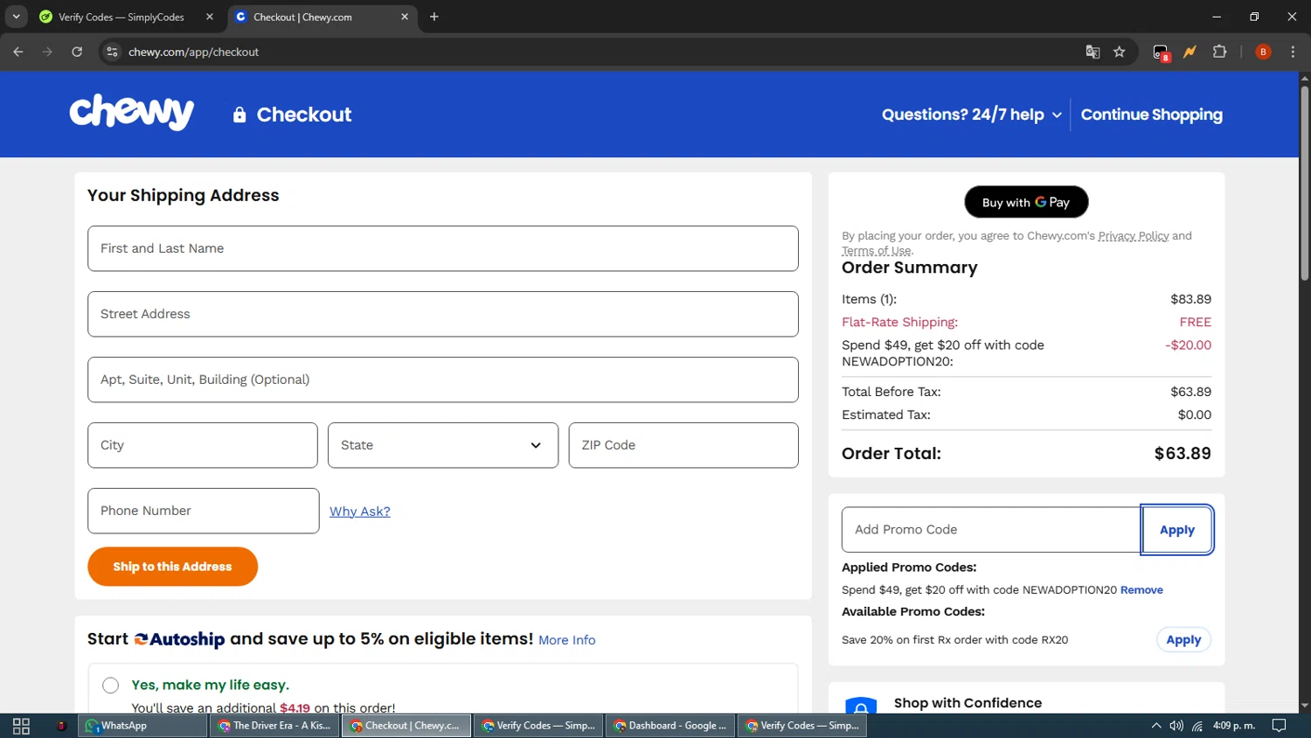Open the Autoship More Info link
The image size is (1311, 738).
(567, 640)
